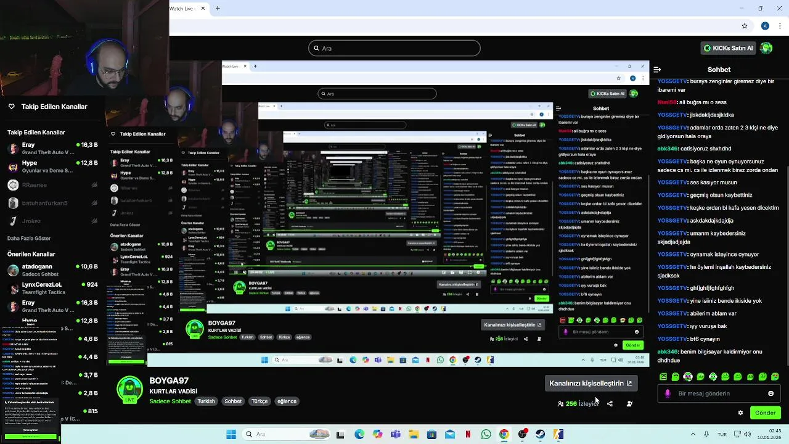Insert the last emote in the row
The height and width of the screenshot is (444, 789).
click(x=775, y=377)
